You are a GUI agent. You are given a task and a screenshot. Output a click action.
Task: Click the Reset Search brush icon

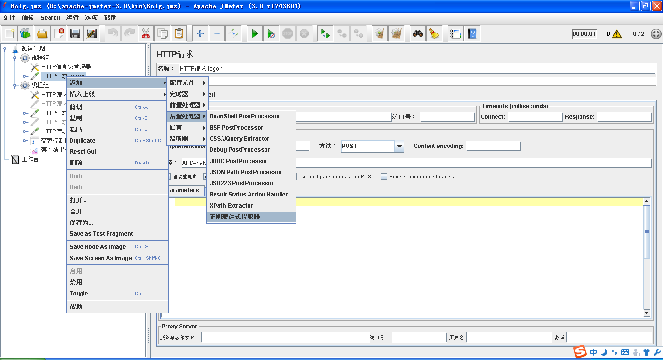(x=434, y=33)
